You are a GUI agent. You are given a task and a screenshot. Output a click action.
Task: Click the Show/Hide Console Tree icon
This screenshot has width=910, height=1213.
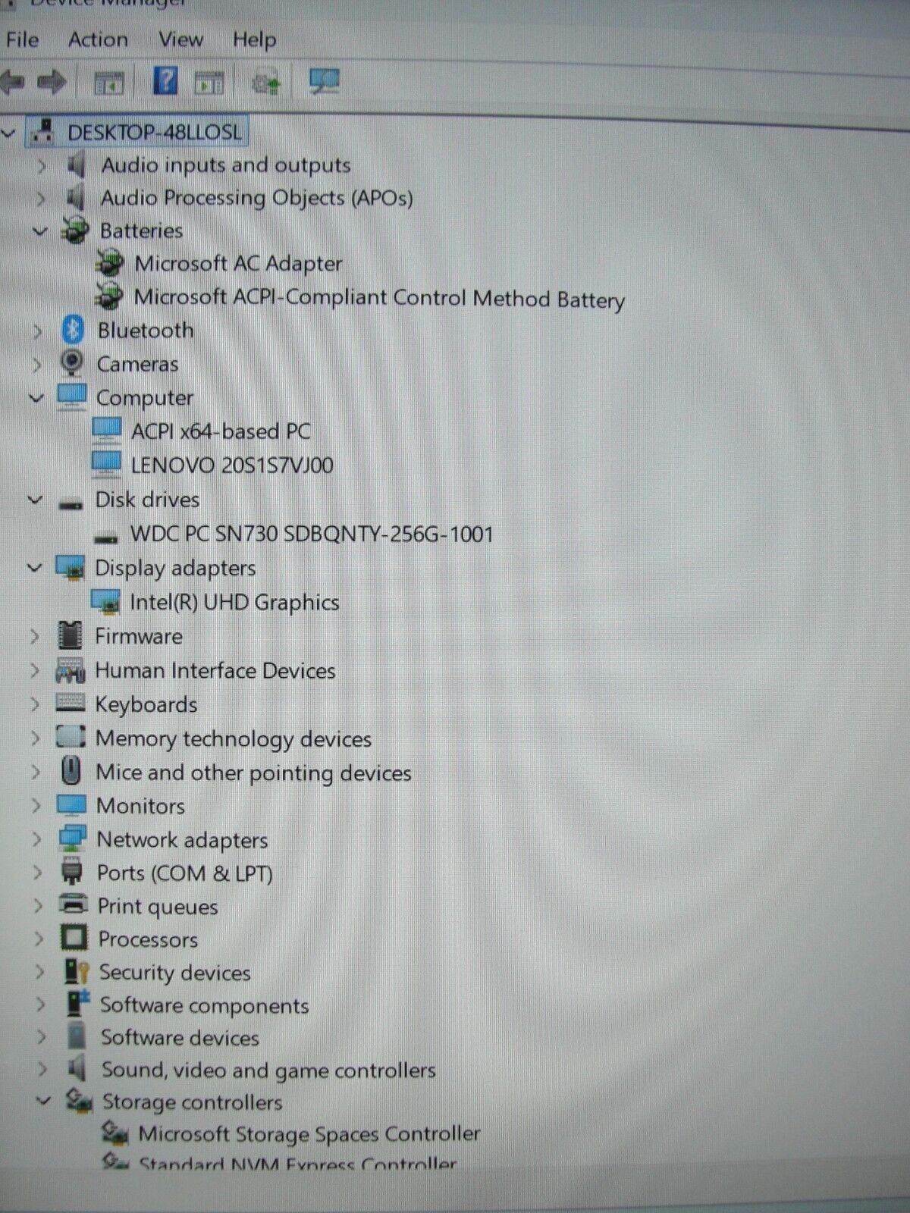[108, 82]
